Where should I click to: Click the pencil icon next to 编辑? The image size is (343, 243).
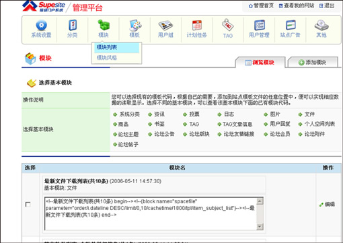321,205
